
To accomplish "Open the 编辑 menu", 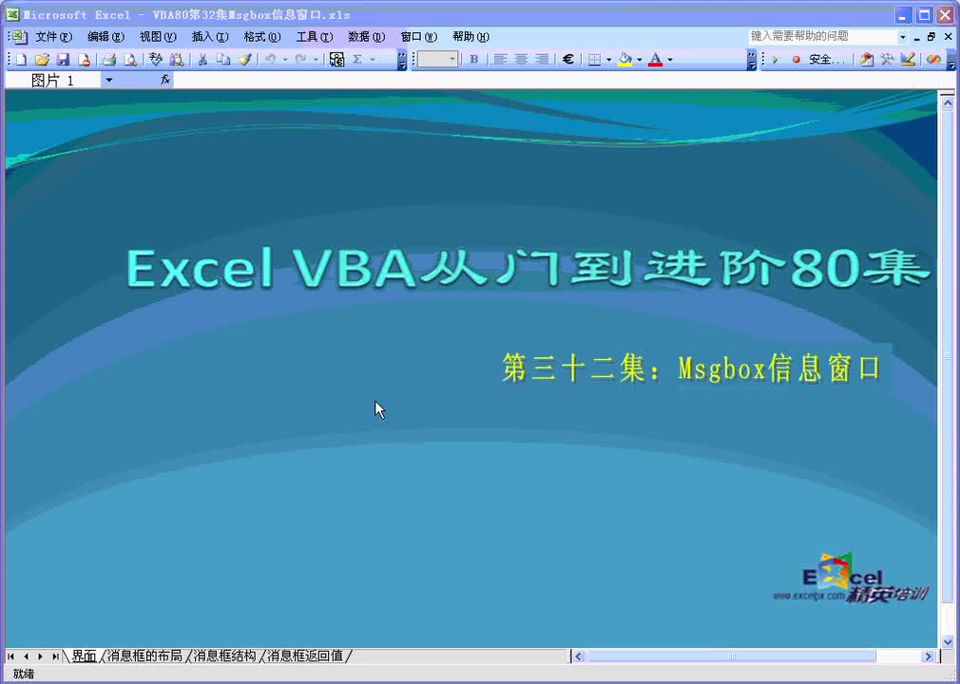I will click(x=106, y=37).
